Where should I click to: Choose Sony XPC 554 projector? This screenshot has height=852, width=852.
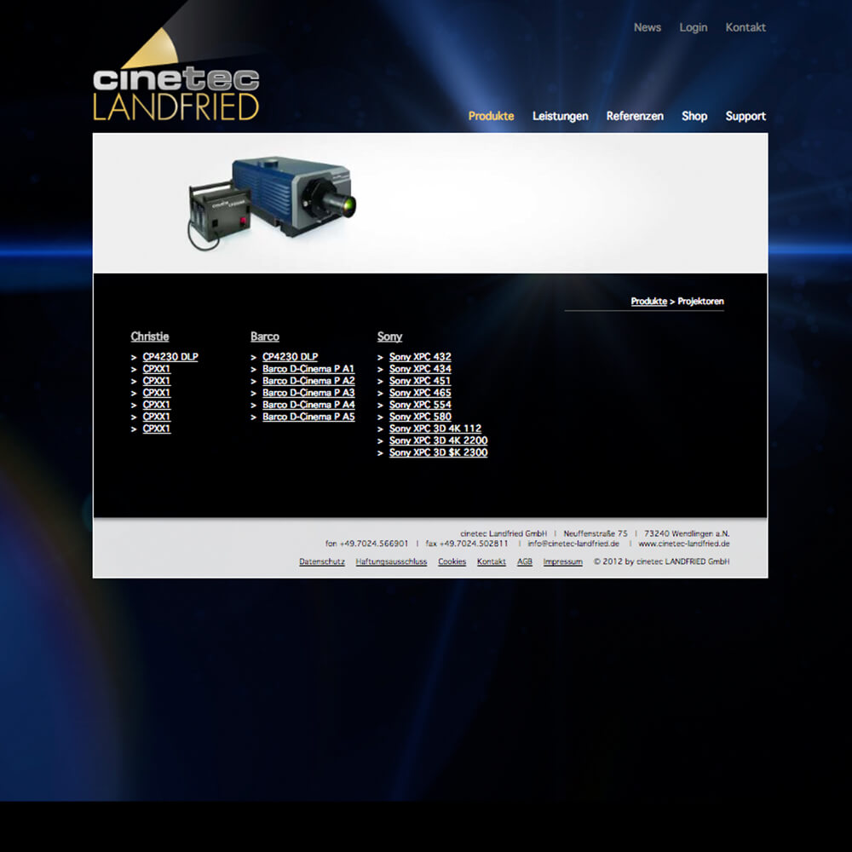click(x=420, y=405)
